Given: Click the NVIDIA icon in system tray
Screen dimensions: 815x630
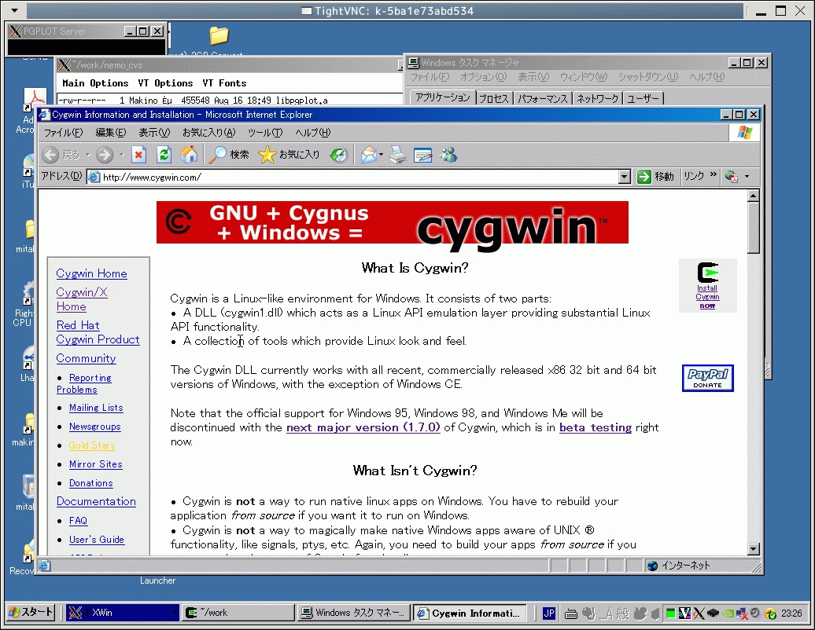Looking at the screenshot, I should (727, 613).
